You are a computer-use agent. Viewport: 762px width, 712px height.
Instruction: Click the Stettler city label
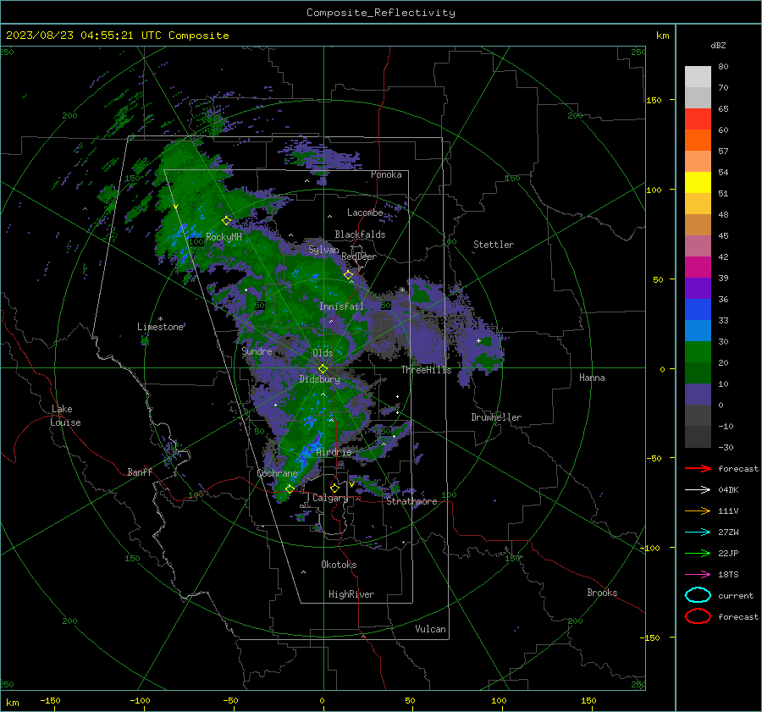[494, 245]
